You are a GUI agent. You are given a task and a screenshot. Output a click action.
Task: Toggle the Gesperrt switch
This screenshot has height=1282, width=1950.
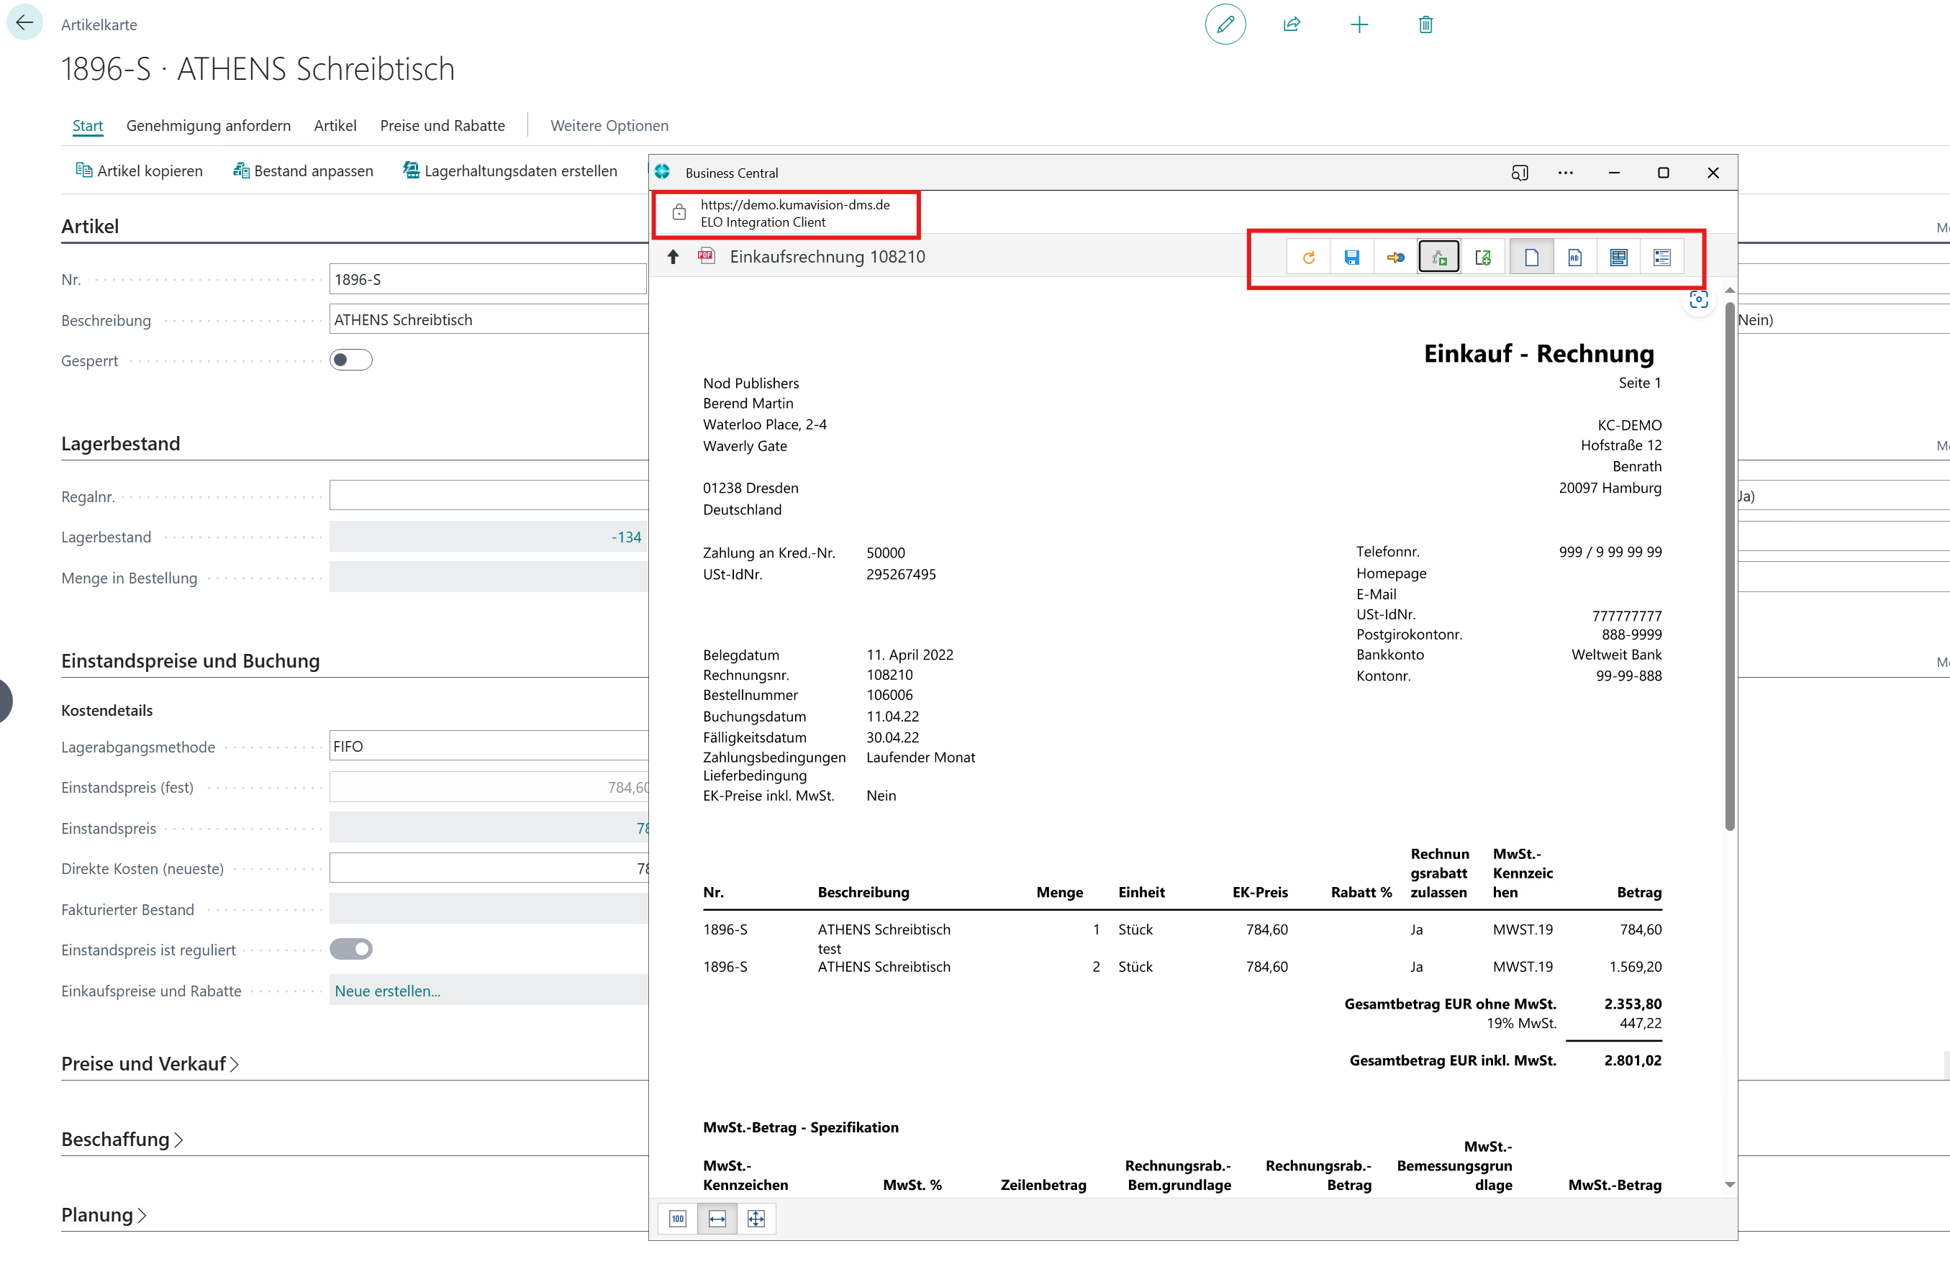pyautogui.click(x=350, y=360)
